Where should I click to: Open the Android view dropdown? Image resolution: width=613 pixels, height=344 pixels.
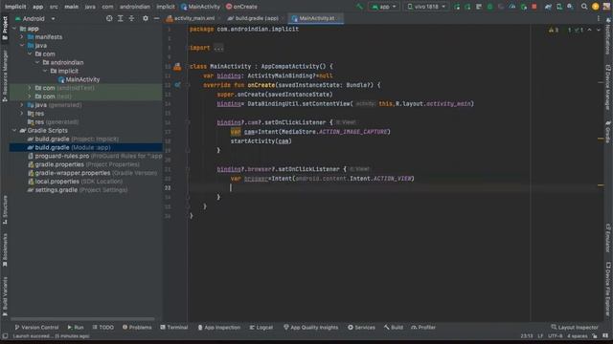pyautogui.click(x=35, y=19)
